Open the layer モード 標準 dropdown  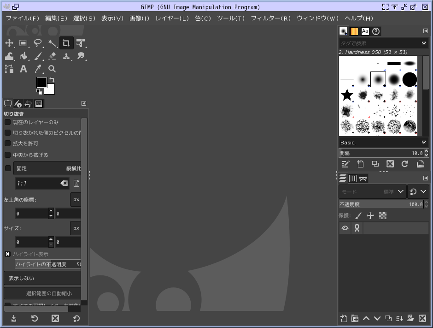click(x=373, y=191)
